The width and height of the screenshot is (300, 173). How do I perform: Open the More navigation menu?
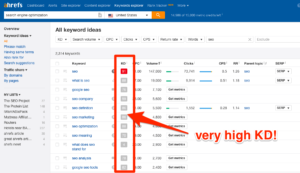[183, 6]
